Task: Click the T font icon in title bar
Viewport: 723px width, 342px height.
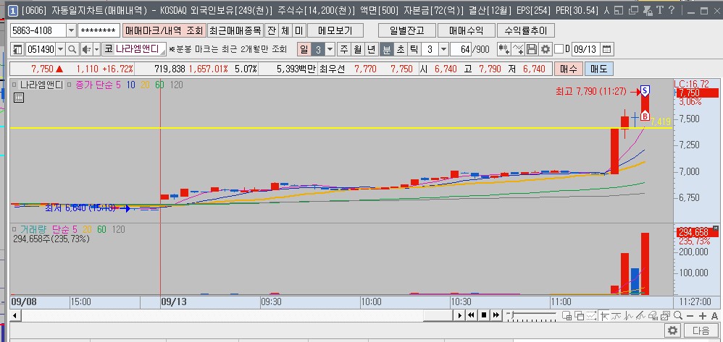Action: [x=660, y=10]
